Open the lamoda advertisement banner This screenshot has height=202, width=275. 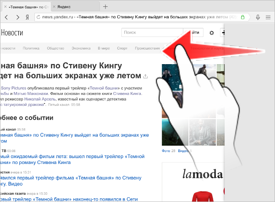[193, 182]
